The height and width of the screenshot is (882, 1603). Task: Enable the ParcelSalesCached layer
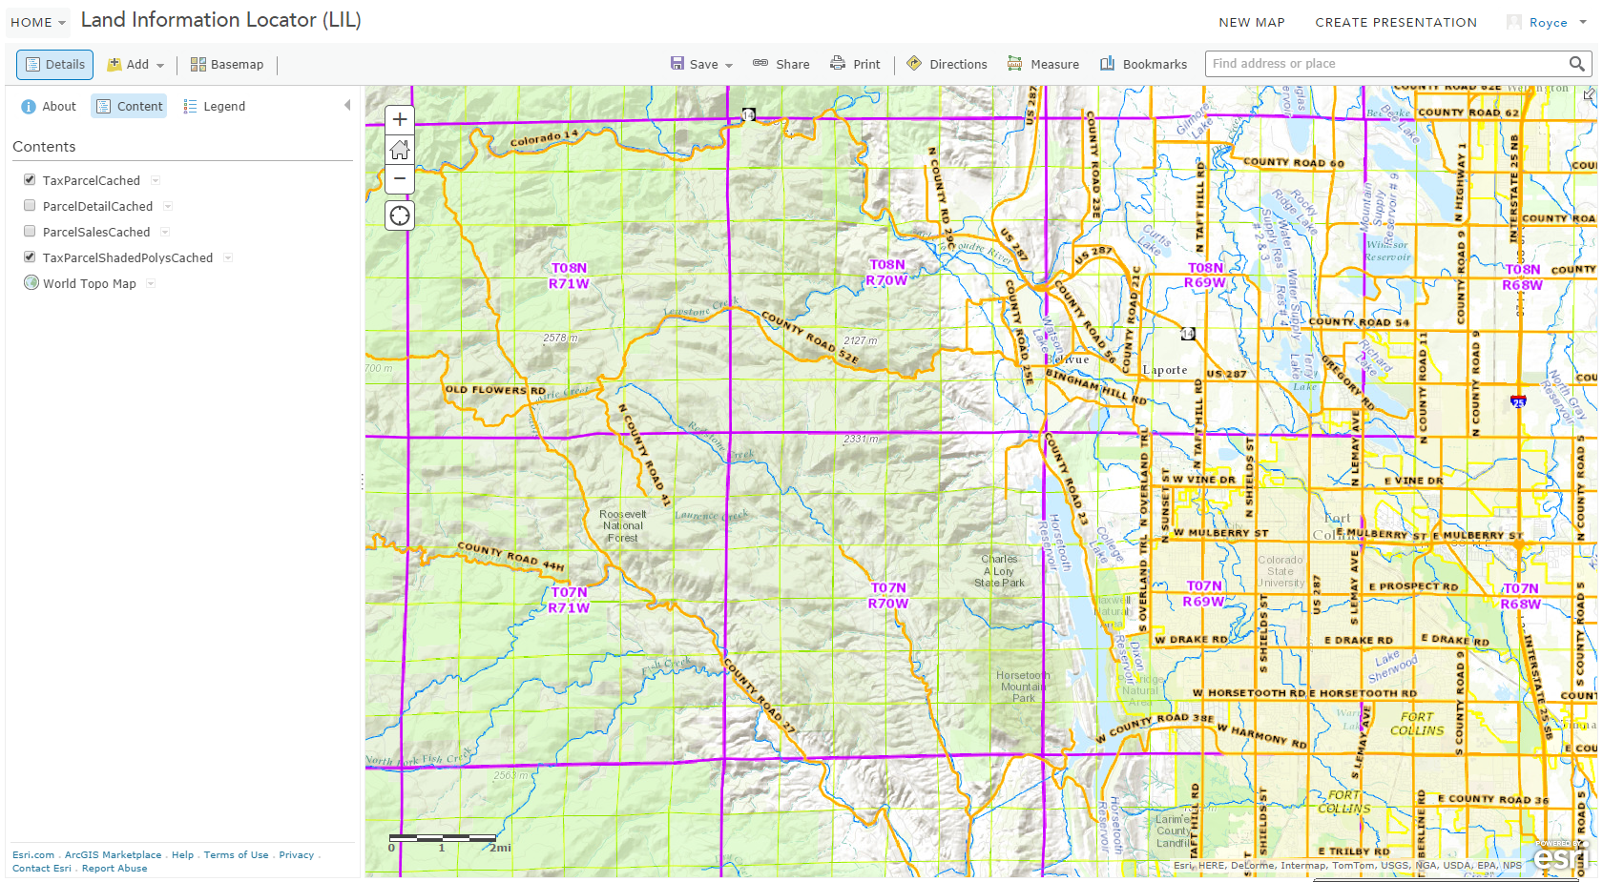point(30,231)
